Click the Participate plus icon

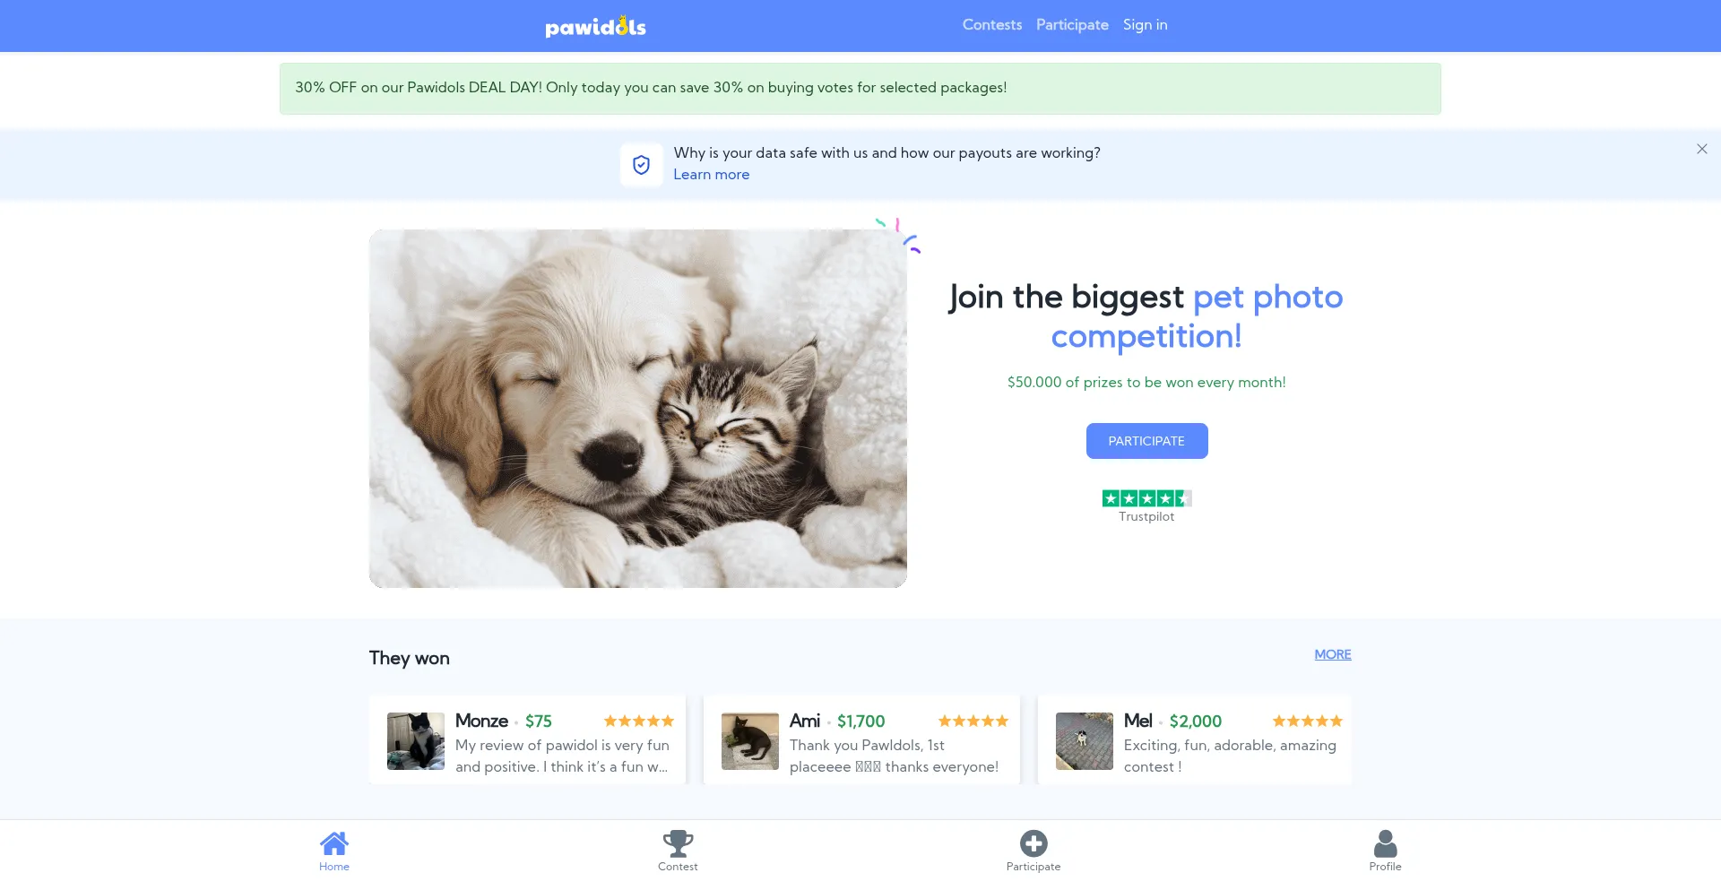pos(1033,843)
